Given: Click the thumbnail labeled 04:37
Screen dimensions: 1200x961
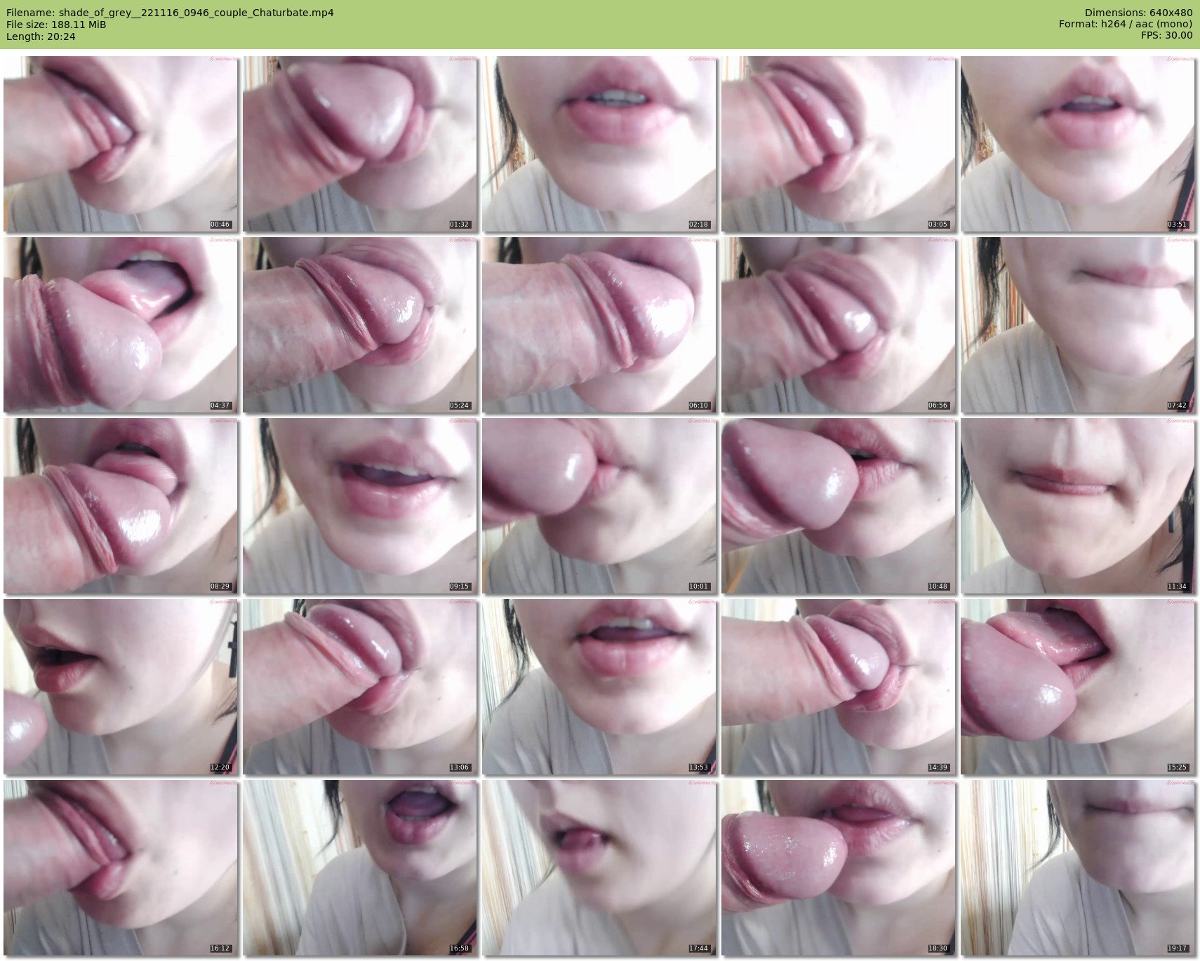Looking at the screenshot, I should click(121, 325).
